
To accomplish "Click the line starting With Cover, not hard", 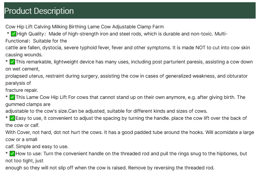I will (129, 132).
